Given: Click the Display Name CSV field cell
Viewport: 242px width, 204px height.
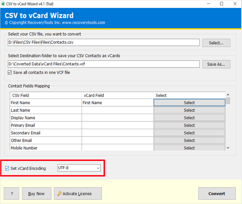Looking at the screenshot, I should [46, 118].
